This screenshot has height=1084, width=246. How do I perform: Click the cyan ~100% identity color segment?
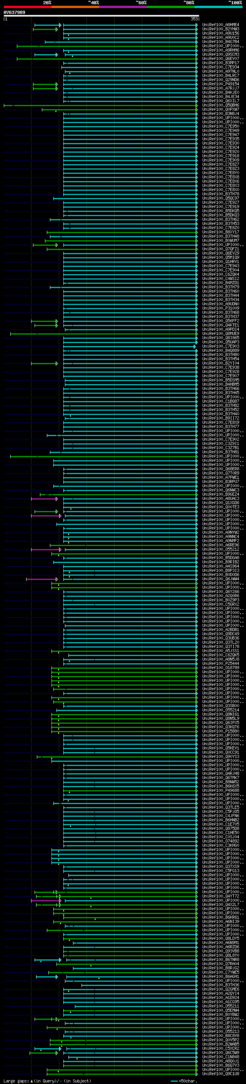[x=218, y=7]
